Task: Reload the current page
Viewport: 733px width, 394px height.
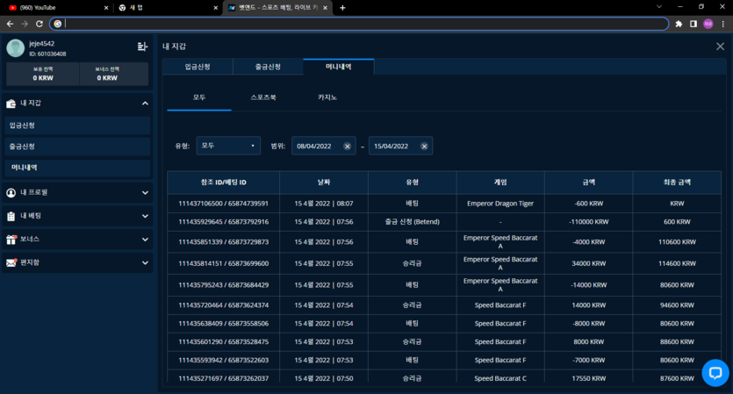Action: coord(40,24)
